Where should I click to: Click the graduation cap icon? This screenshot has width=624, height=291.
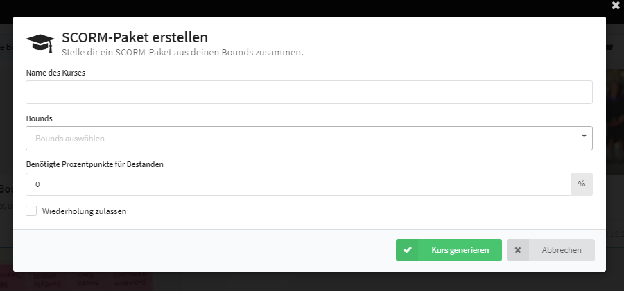click(40, 43)
